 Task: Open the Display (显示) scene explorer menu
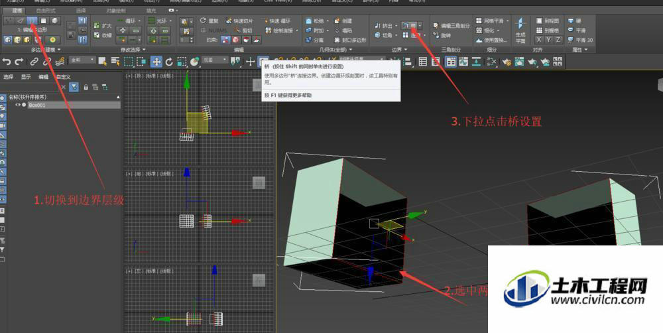coord(26,77)
